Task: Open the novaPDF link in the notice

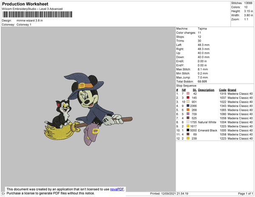Action: [x=117, y=189]
